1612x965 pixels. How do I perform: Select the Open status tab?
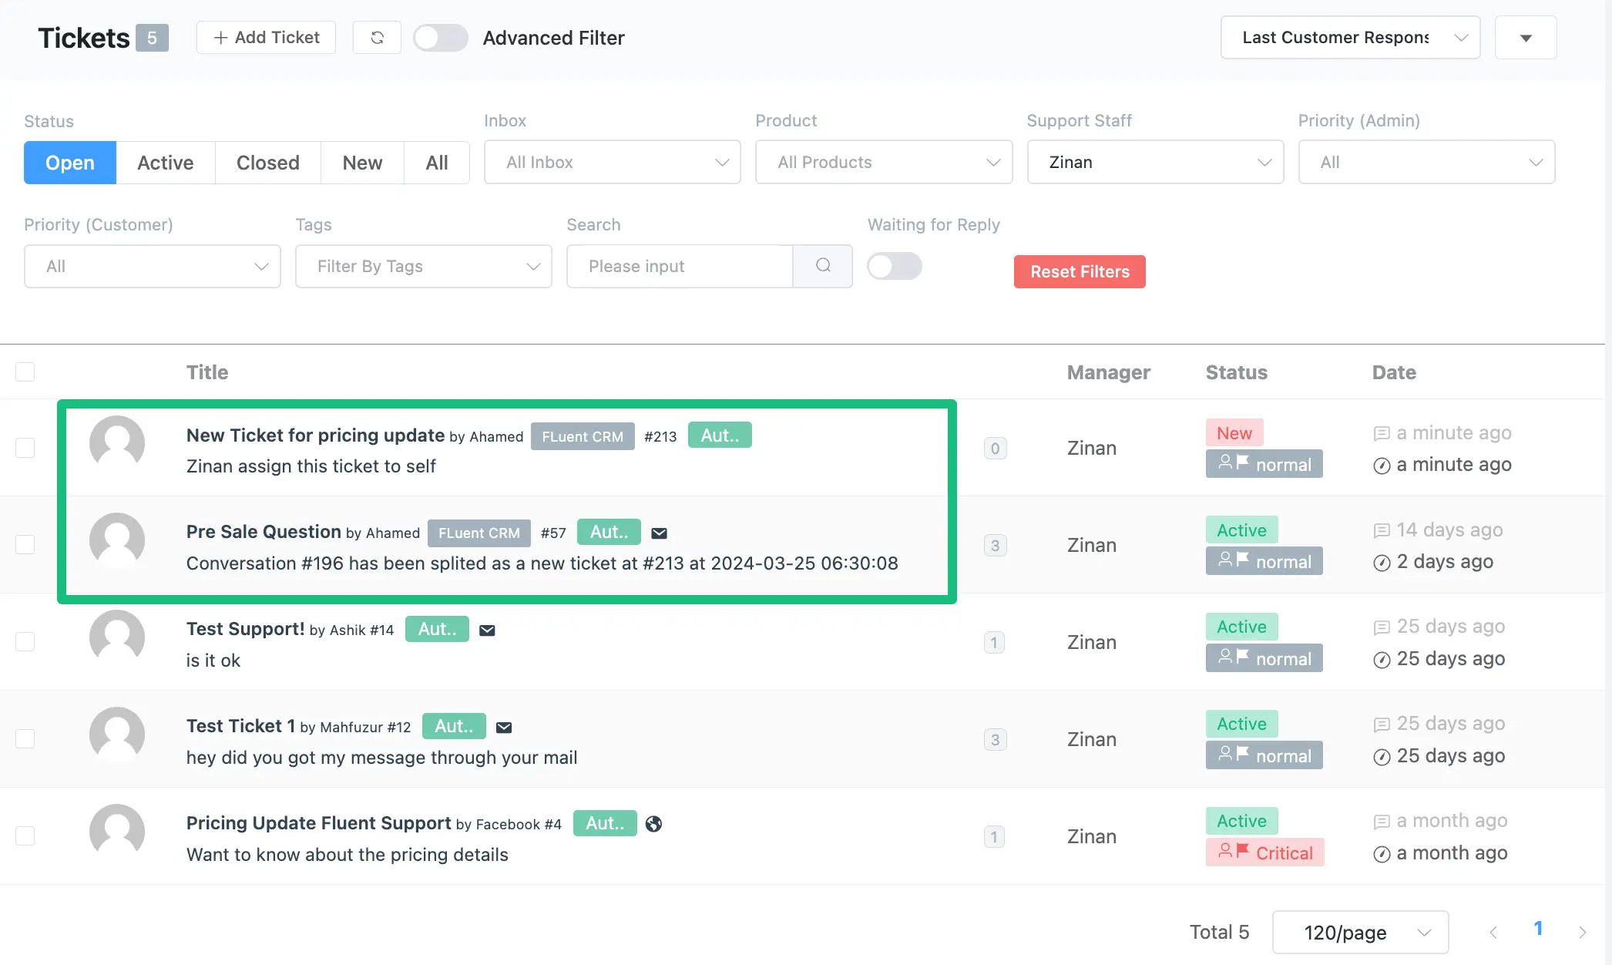pos(70,163)
